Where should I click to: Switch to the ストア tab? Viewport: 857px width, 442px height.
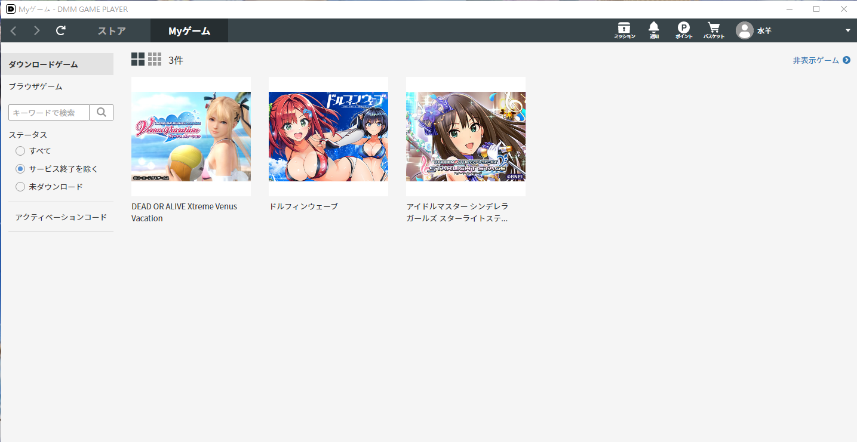(112, 31)
